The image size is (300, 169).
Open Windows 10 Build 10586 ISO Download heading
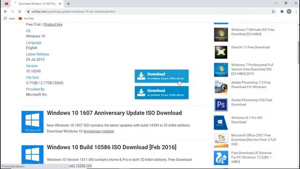112,147
